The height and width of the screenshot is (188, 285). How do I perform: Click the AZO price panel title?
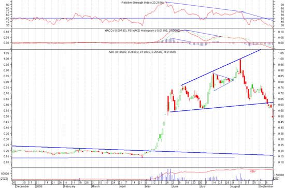point(142,52)
